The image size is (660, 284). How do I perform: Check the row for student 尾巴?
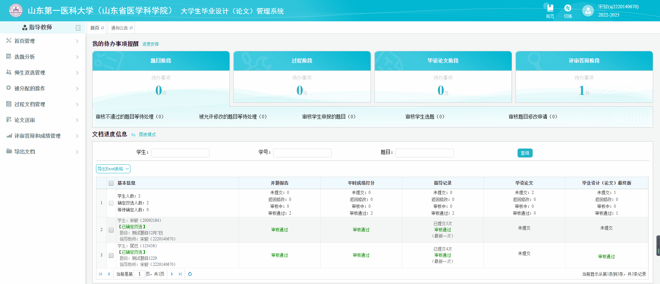111,255
